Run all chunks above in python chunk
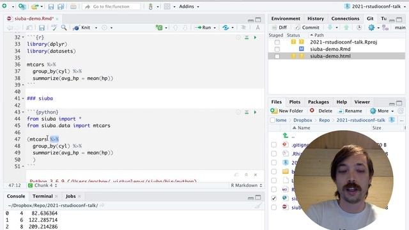The width and height of the screenshot is (409, 230). point(247,112)
